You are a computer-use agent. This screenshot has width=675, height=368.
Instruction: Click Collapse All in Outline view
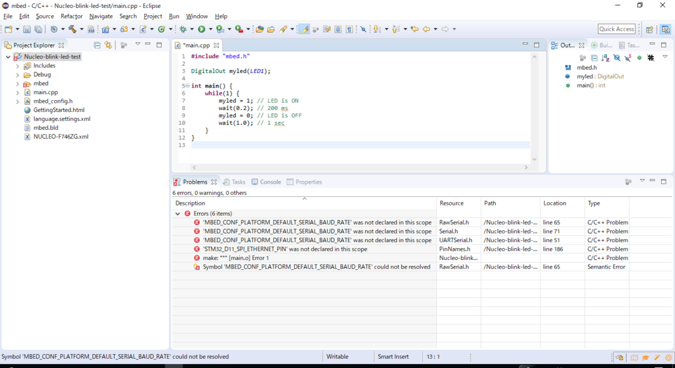pos(594,58)
